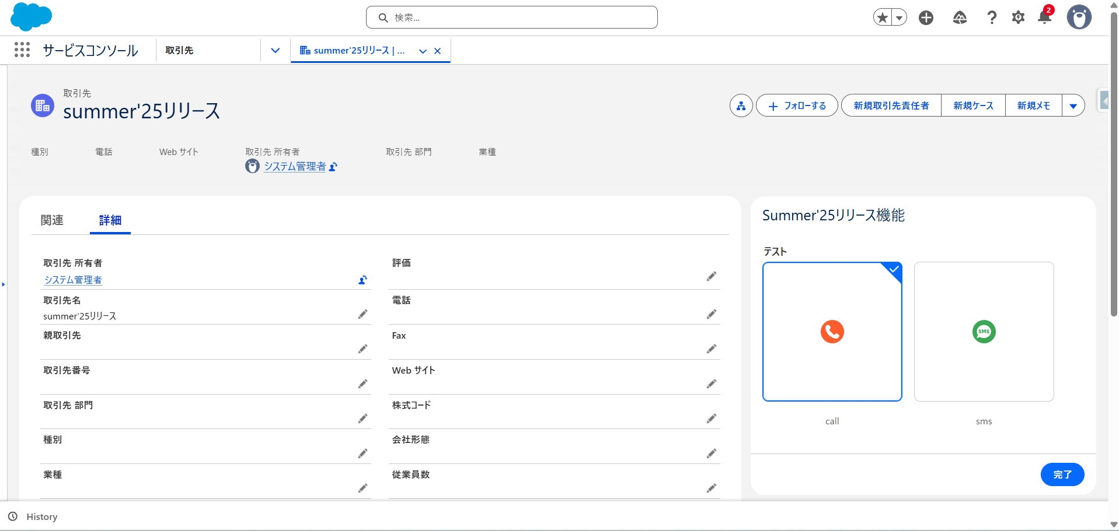Open the App Launcher grid icon
Screen dimensions: 1119x531
22,50
